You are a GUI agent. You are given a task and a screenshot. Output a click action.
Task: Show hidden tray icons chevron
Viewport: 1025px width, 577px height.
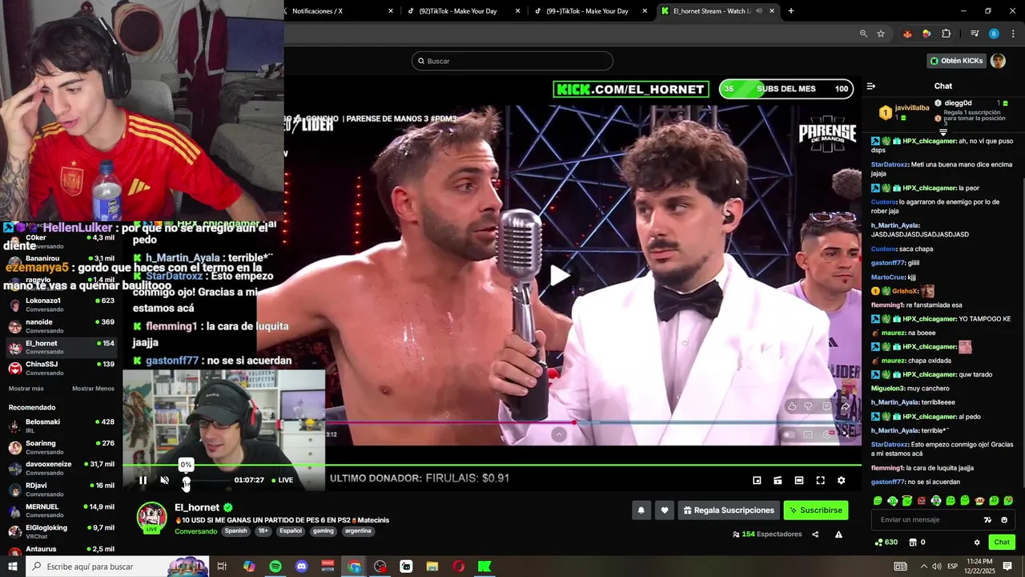coord(924,567)
